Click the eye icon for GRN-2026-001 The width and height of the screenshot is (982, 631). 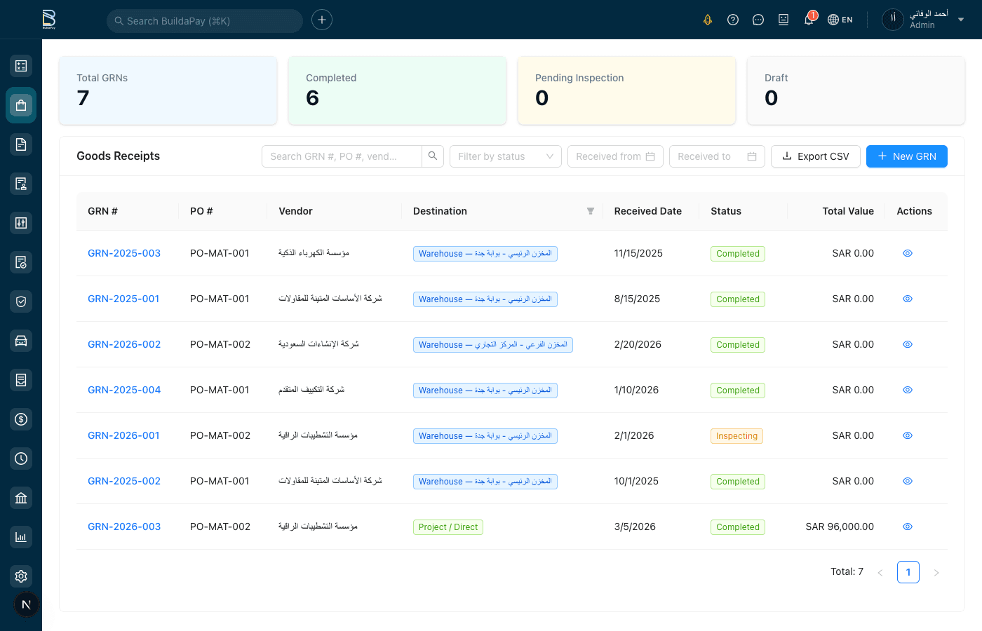(908, 435)
